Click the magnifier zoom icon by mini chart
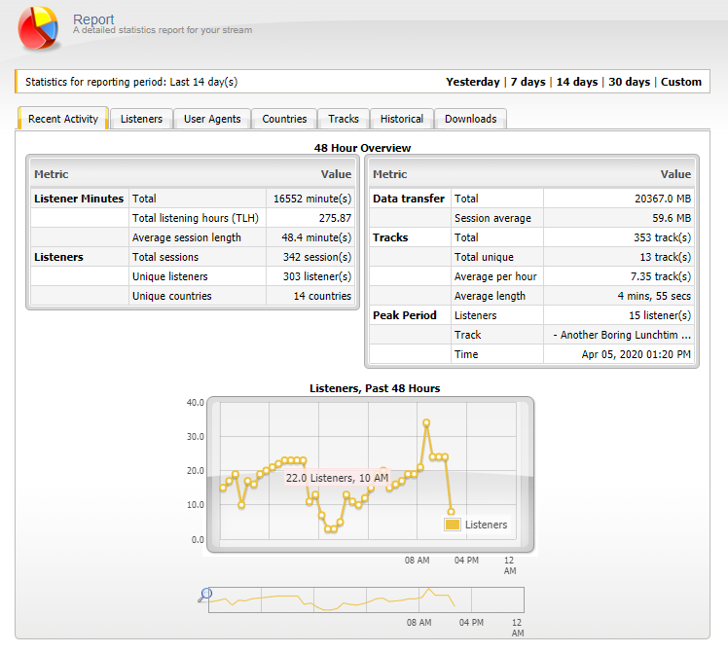728x653 pixels. pos(204,595)
